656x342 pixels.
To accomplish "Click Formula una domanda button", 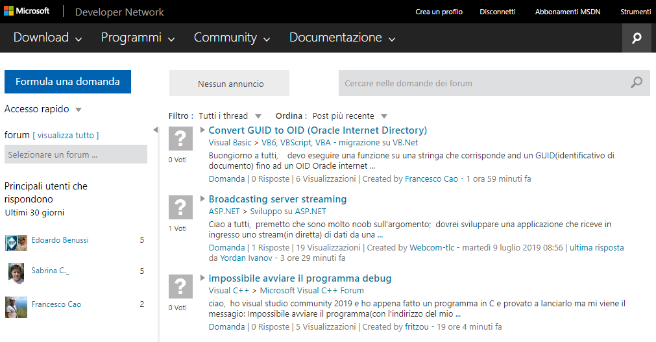I will (x=67, y=82).
